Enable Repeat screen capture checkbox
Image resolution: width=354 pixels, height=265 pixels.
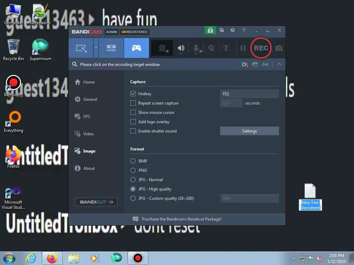coord(133,103)
